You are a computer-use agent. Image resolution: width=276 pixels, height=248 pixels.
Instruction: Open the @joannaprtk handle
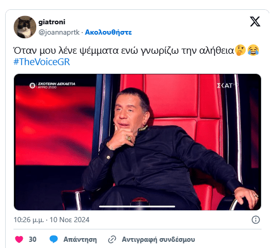coord(59,33)
